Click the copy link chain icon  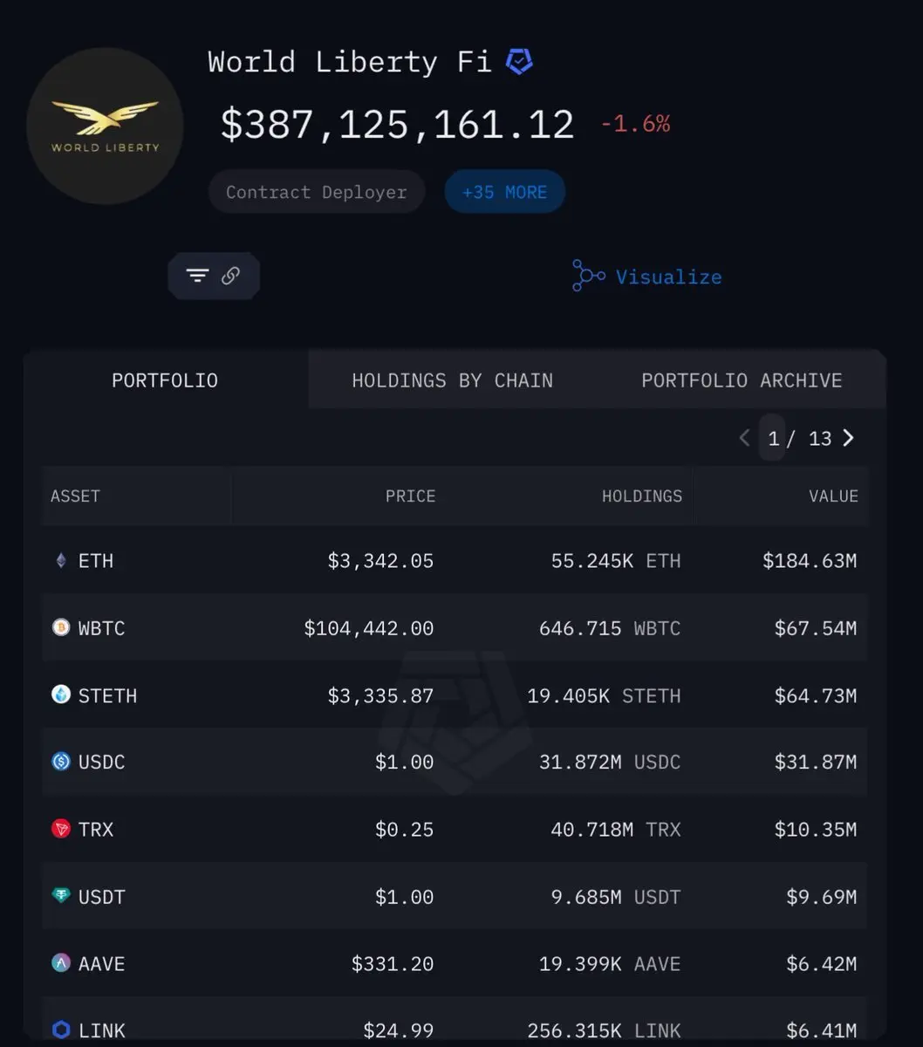click(230, 276)
